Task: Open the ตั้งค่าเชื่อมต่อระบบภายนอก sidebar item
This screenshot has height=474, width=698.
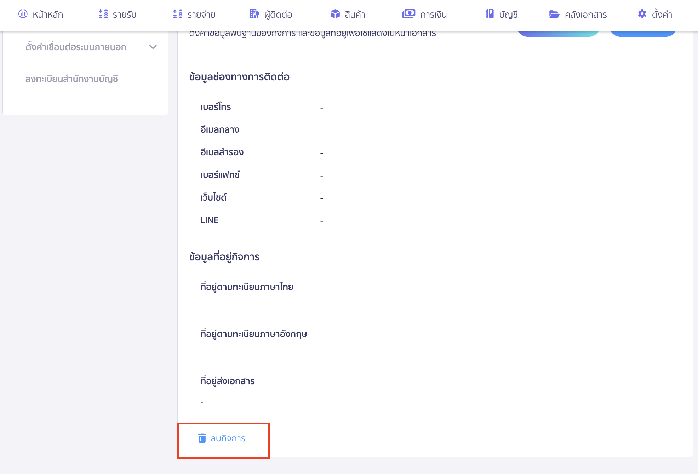Action: pyautogui.click(x=76, y=47)
